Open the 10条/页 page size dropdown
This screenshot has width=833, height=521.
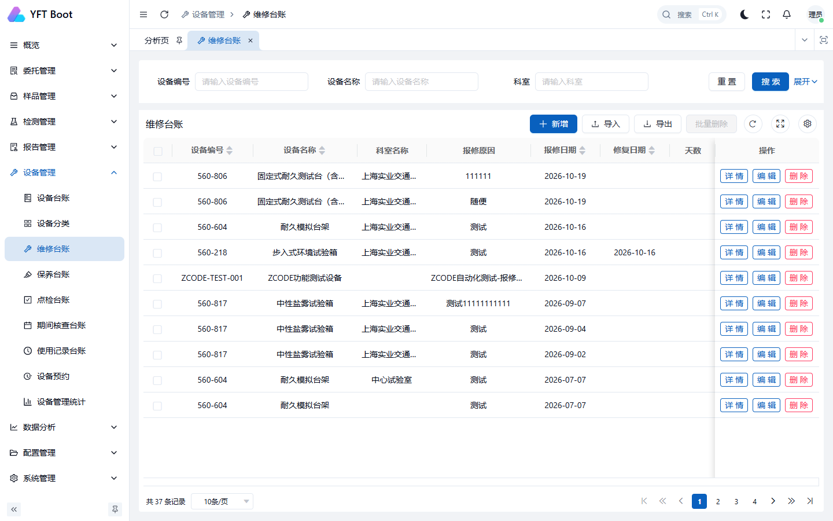click(222, 501)
